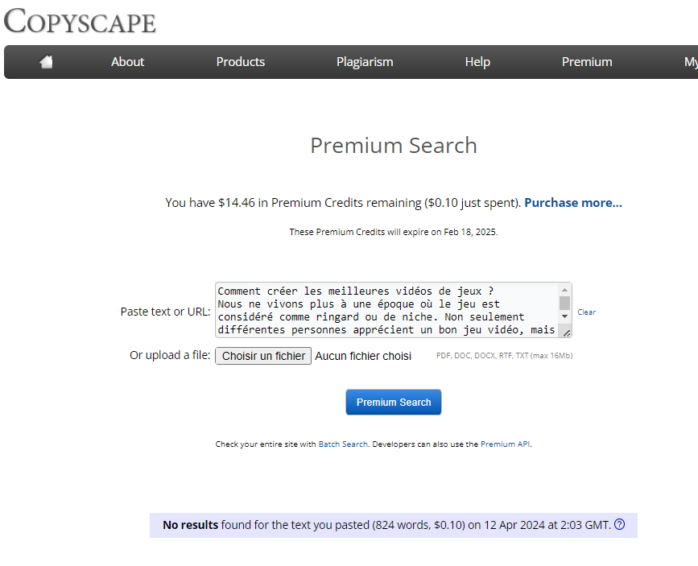Click the 'PDF, DOC, DOCX, RTF, TXT' formats note
The image size is (698, 566).
coord(504,355)
